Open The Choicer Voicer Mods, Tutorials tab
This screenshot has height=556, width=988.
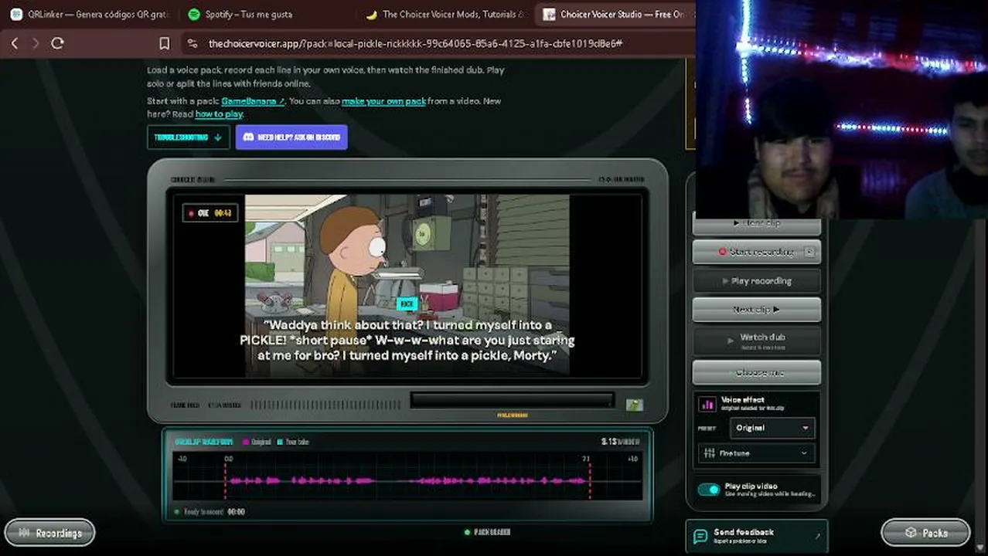(445, 14)
